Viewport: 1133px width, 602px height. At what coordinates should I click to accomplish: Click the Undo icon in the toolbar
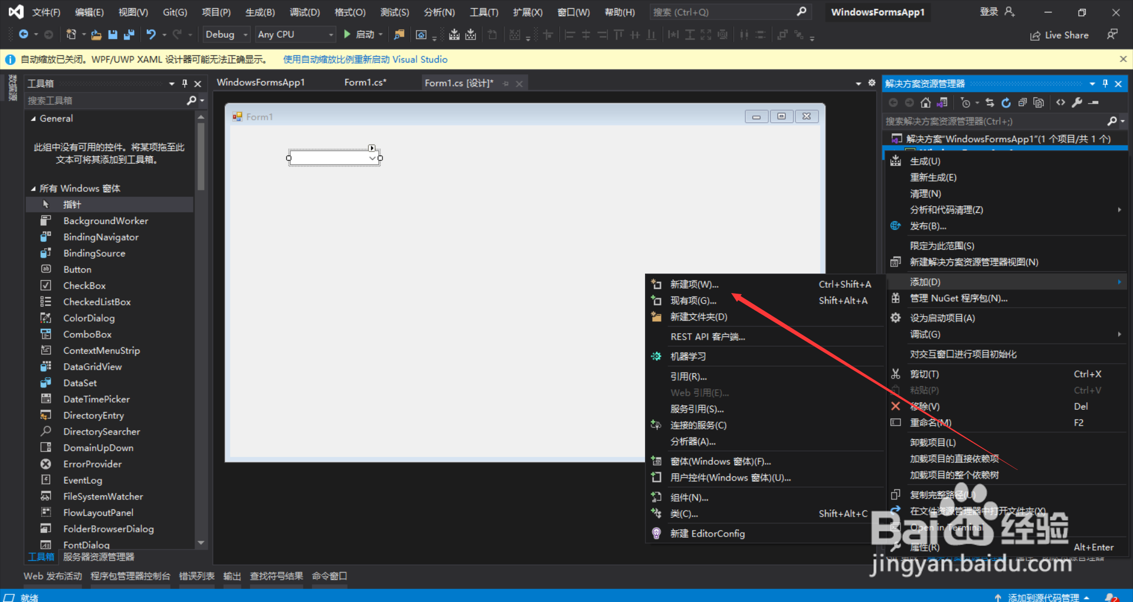(x=152, y=34)
